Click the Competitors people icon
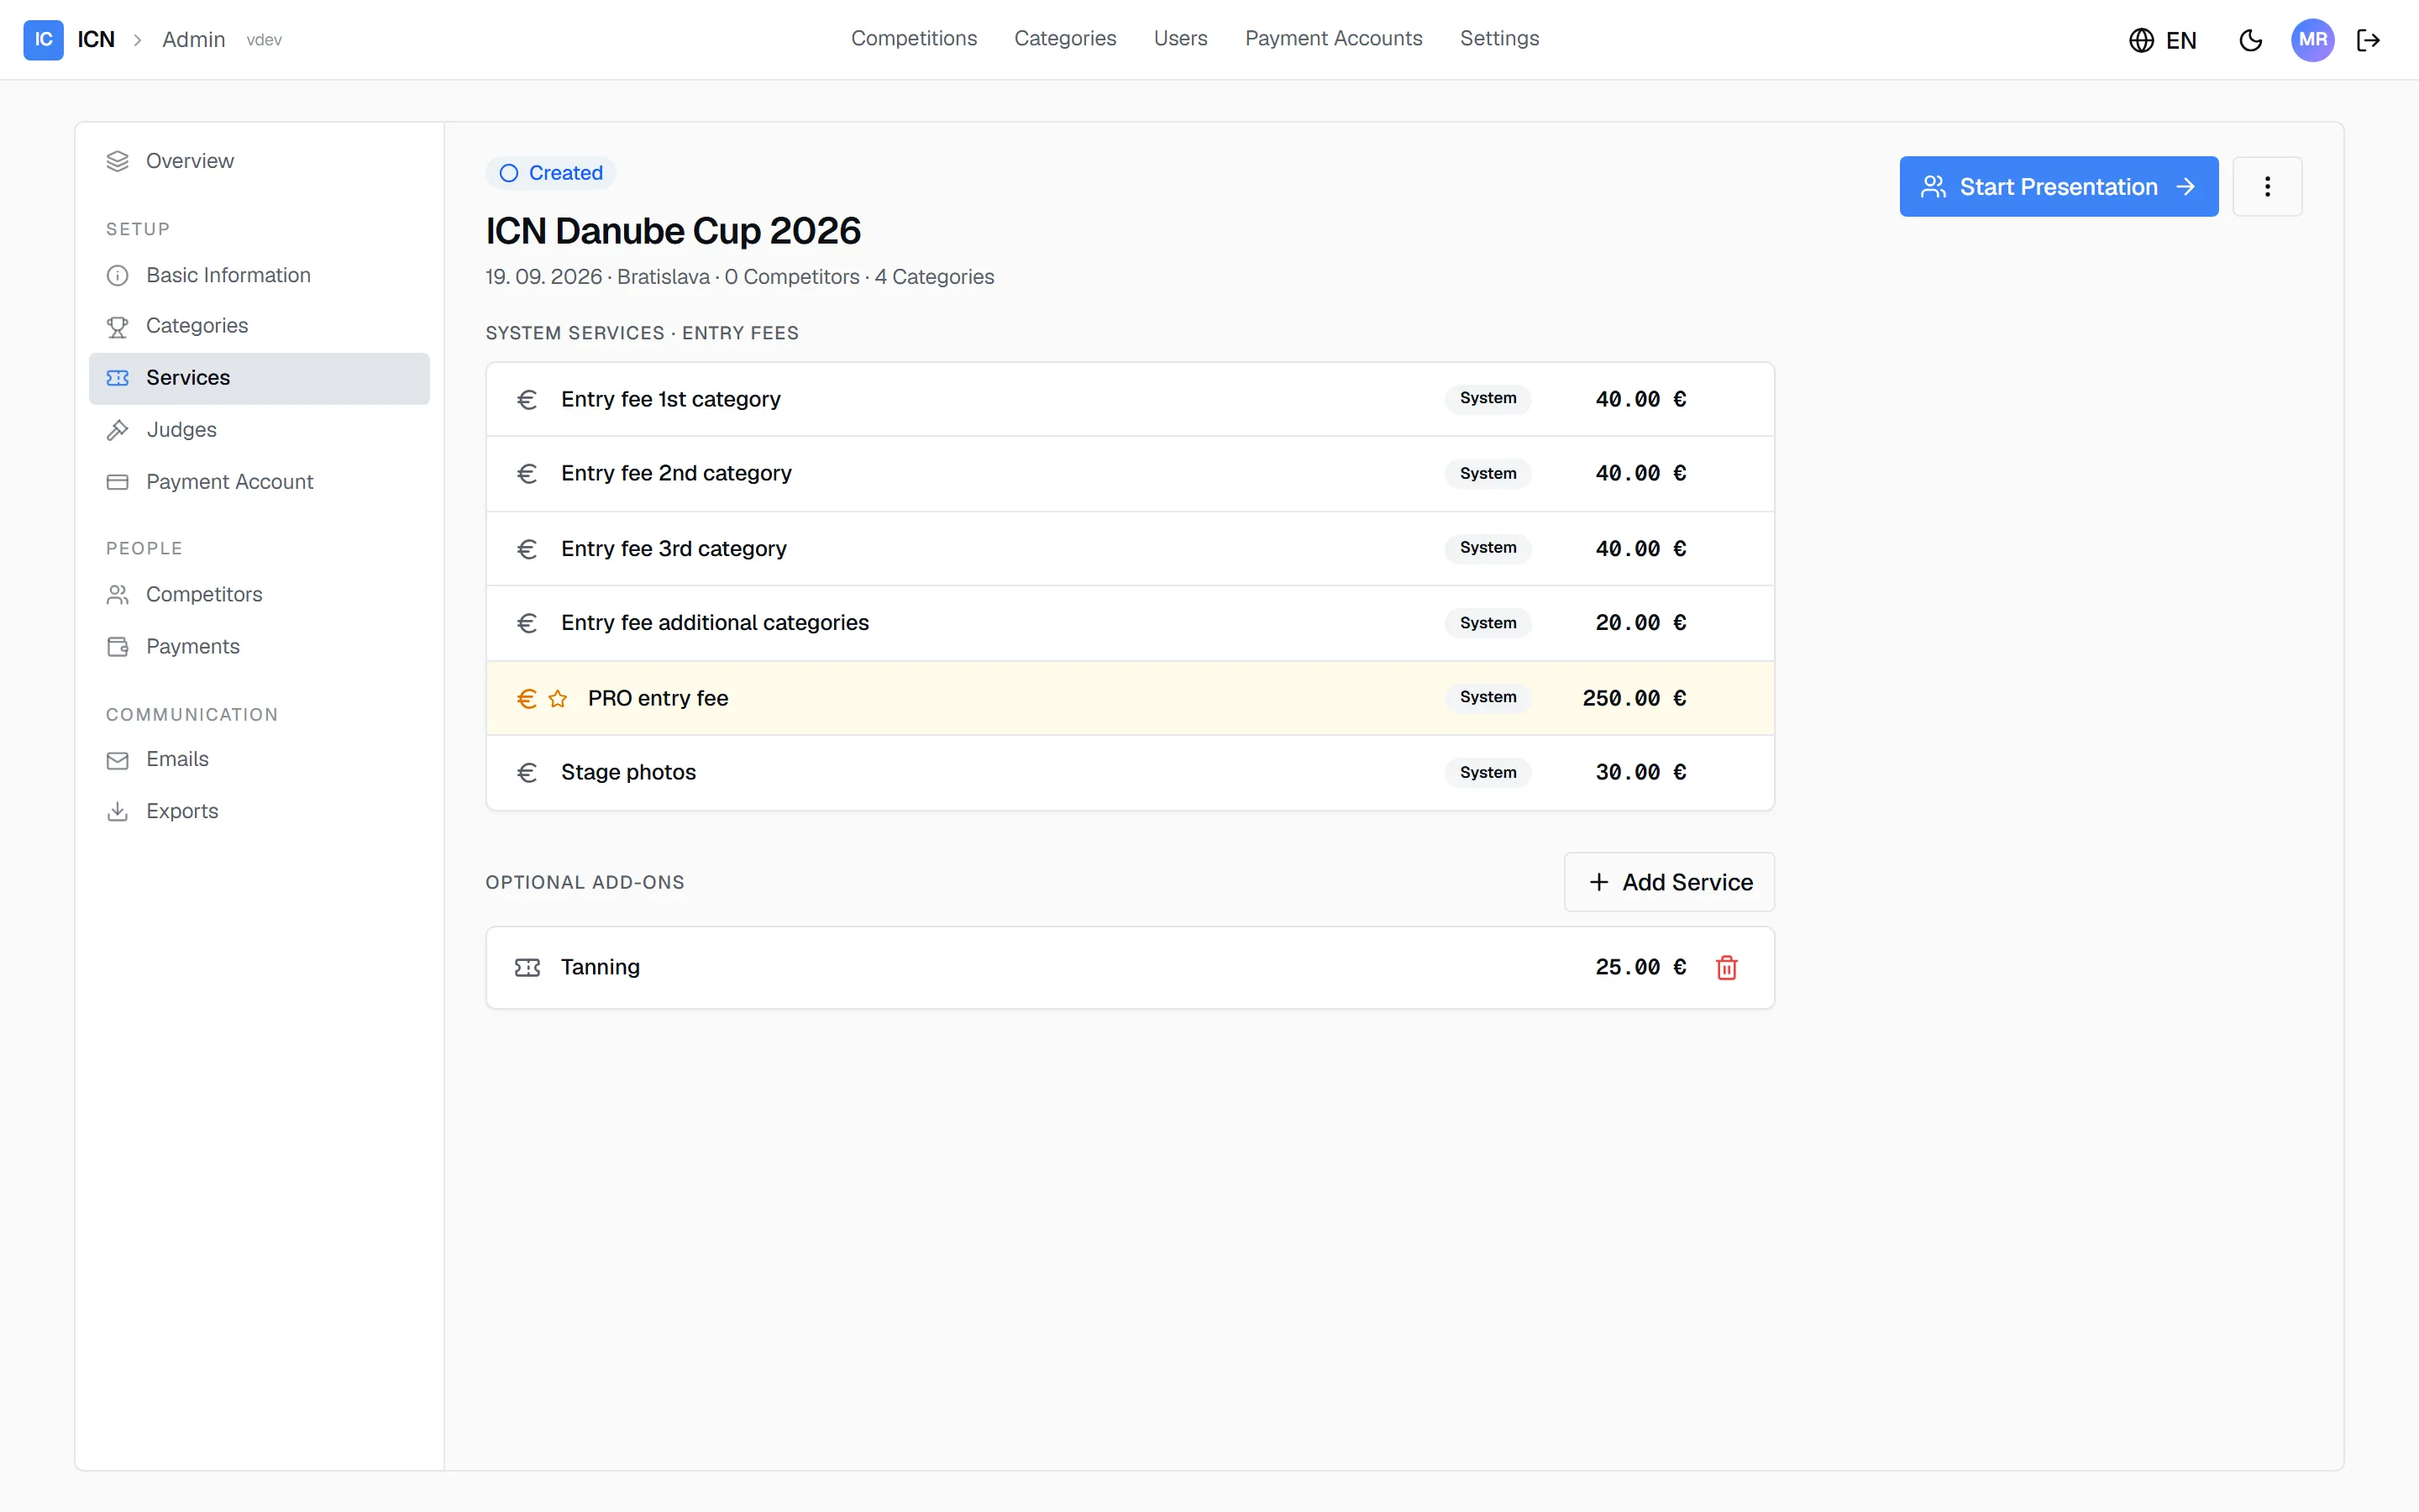The width and height of the screenshot is (2419, 1512). [x=118, y=595]
